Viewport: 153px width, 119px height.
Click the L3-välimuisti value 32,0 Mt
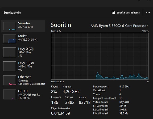tap(123, 113)
